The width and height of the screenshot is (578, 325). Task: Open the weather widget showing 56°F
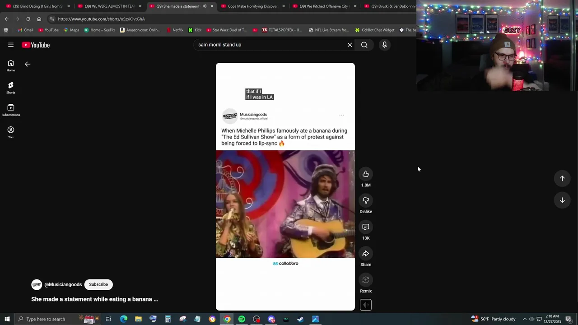click(494, 319)
